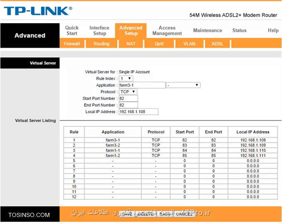Click IP 192.168.1.111 in the table
The height and width of the screenshot is (224, 282).
(253, 156)
